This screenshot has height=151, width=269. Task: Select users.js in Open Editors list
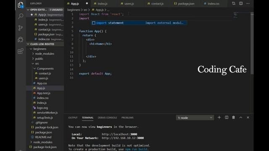point(45,24)
